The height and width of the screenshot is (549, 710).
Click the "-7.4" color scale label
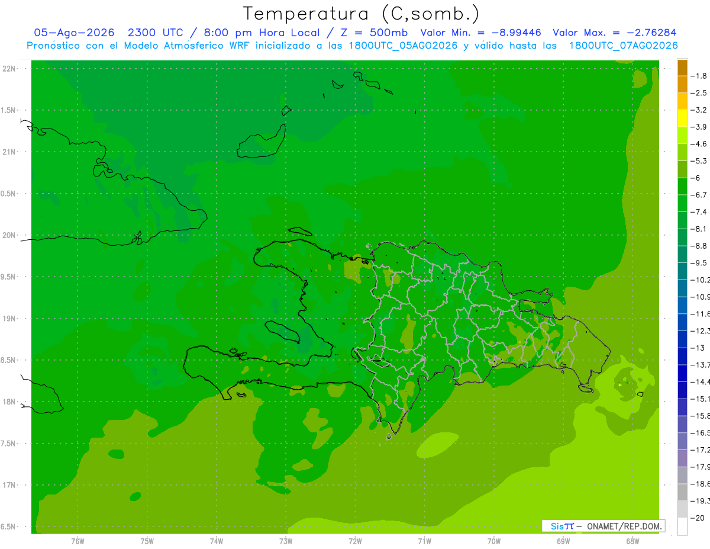coord(699,212)
